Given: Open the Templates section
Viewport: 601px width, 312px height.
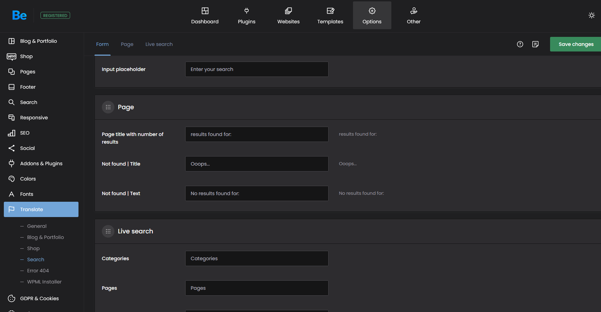Looking at the screenshot, I should pos(330,15).
